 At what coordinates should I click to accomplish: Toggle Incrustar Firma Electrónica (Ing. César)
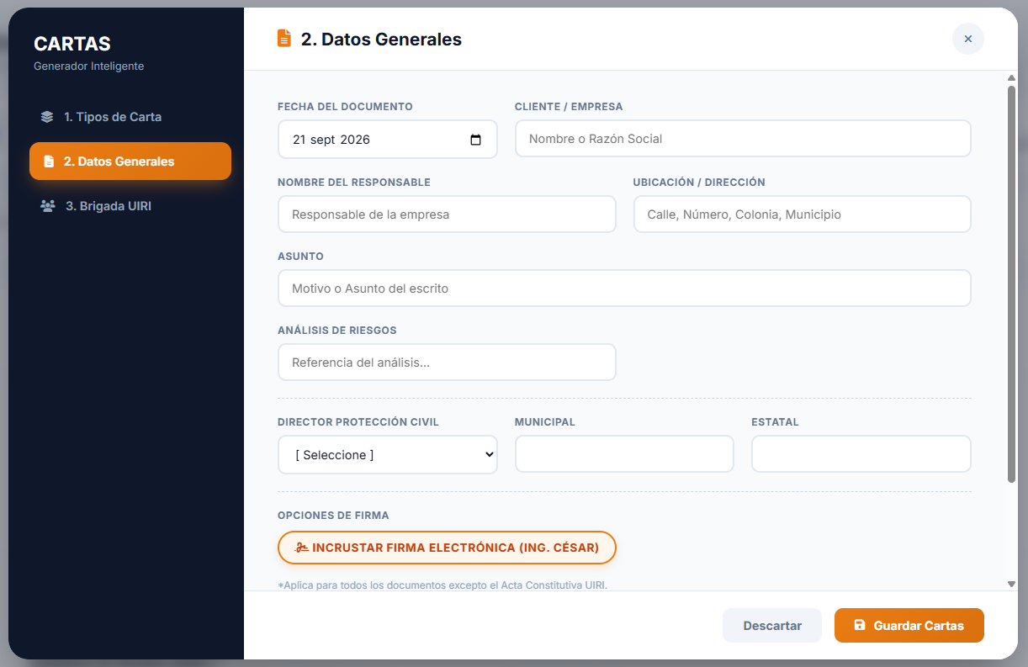tap(447, 548)
